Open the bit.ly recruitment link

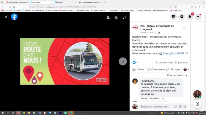[x=175, y=54]
